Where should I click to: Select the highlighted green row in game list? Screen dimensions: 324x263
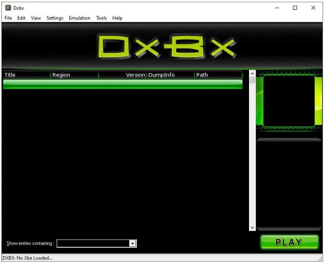point(123,85)
